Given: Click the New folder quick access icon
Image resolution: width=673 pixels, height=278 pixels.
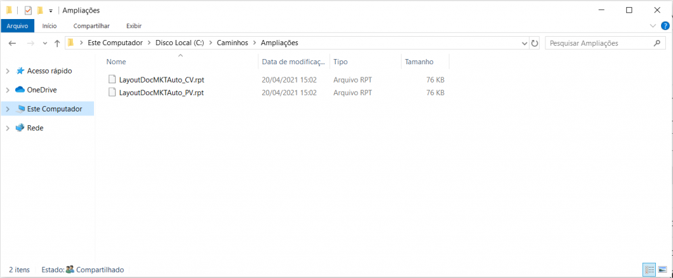Looking at the screenshot, I should click(x=40, y=10).
